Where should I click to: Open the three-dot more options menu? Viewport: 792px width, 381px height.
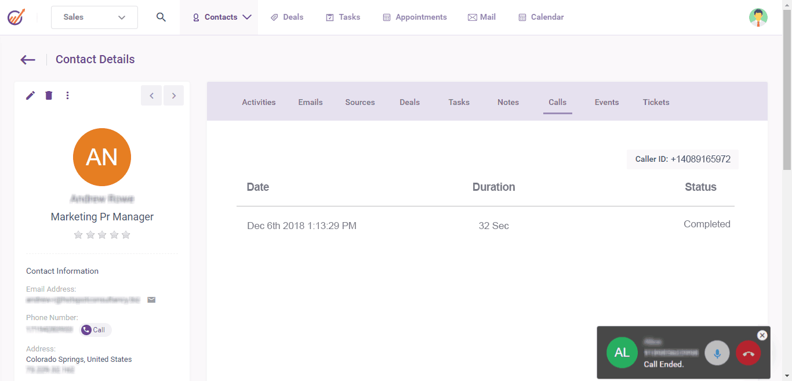[x=67, y=96]
